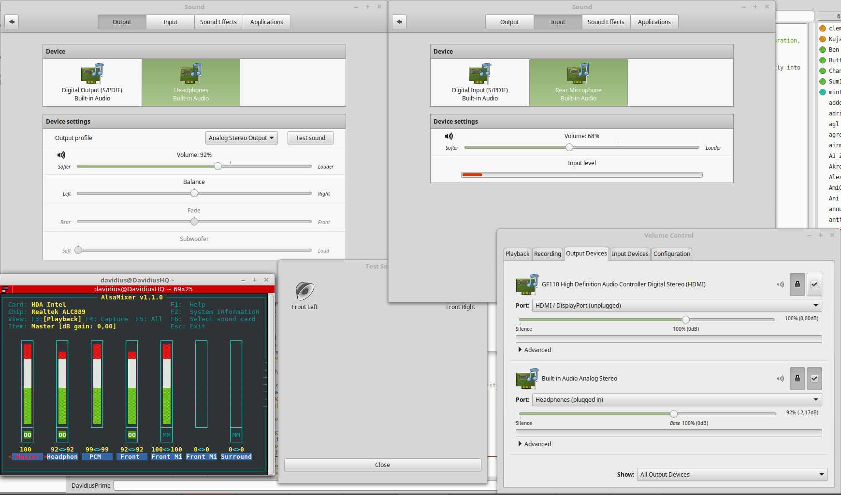Select Rear Microphone input device

[x=579, y=83]
